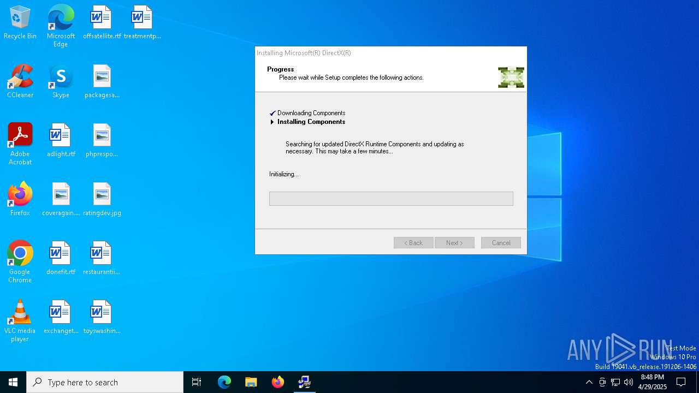Open Firefox desktop shortcut
The width and height of the screenshot is (699, 393).
pos(20,200)
